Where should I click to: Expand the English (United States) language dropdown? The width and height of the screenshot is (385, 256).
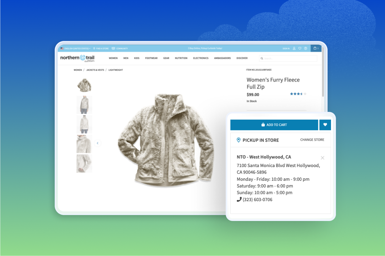point(75,49)
